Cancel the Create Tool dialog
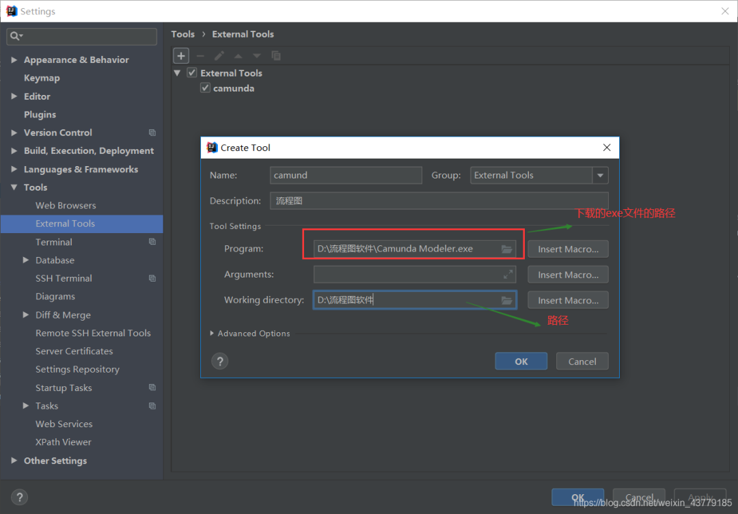738x514 pixels. [x=582, y=362]
